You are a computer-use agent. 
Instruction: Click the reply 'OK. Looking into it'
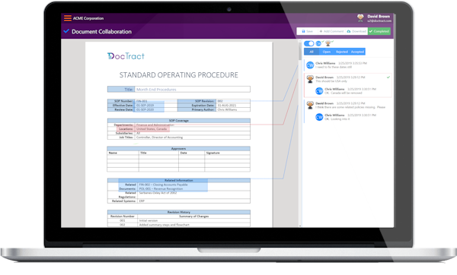click(x=337, y=119)
